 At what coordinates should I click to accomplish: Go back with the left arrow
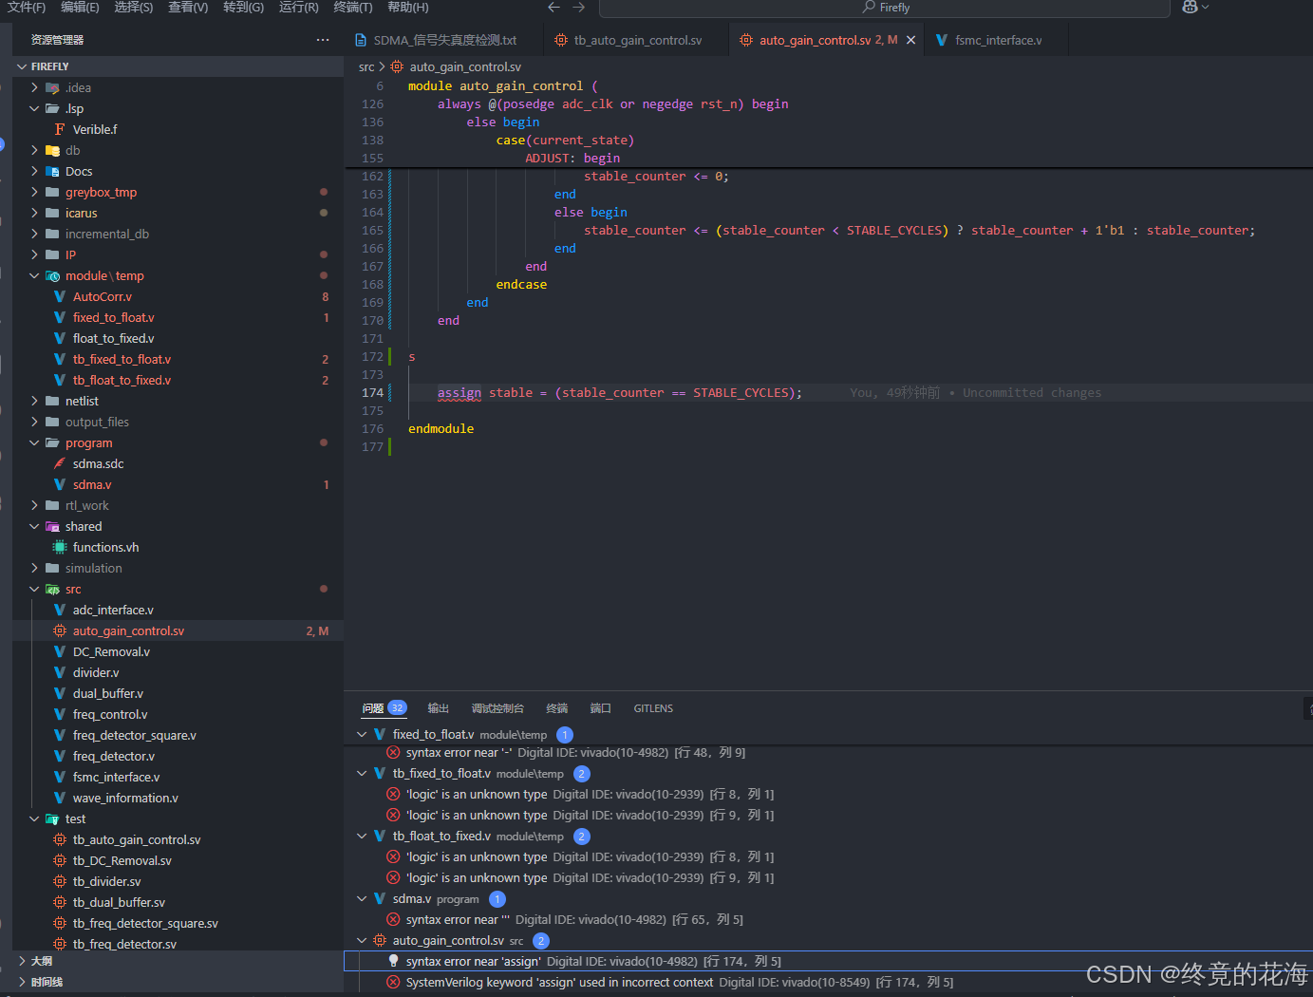[x=554, y=7]
